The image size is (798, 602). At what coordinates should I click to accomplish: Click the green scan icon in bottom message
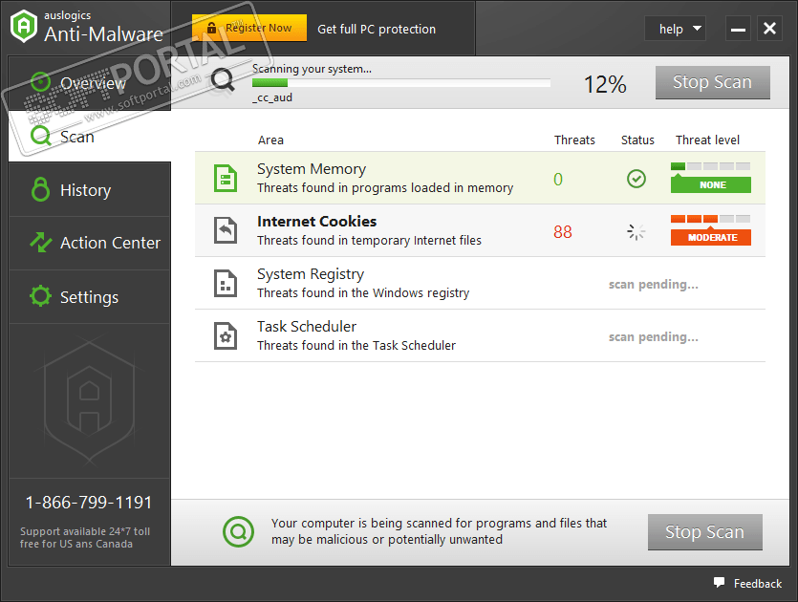coord(238,532)
